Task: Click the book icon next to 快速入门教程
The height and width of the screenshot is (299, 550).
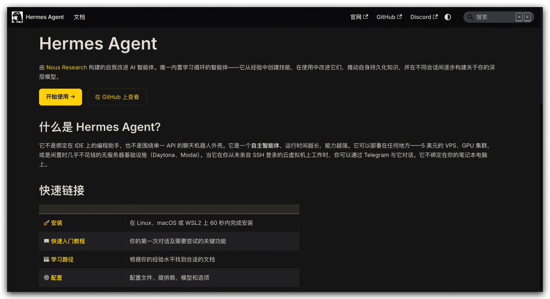Action: pyautogui.click(x=46, y=241)
